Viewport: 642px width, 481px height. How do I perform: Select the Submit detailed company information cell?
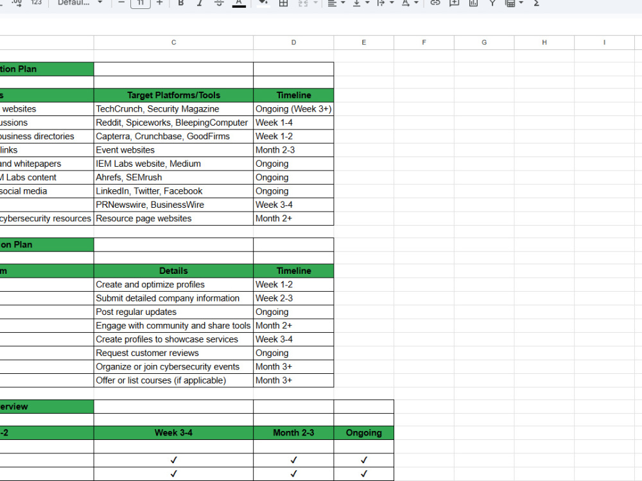click(173, 298)
